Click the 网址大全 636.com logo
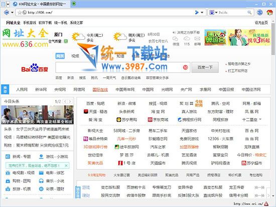 tap(25, 38)
